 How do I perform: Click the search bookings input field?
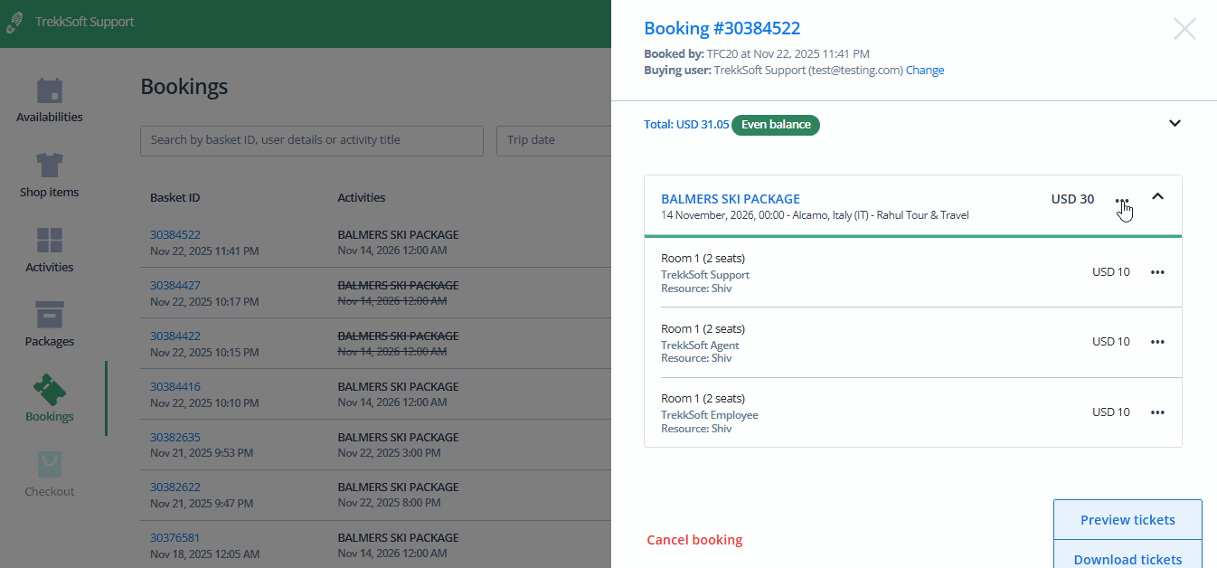[x=311, y=140]
